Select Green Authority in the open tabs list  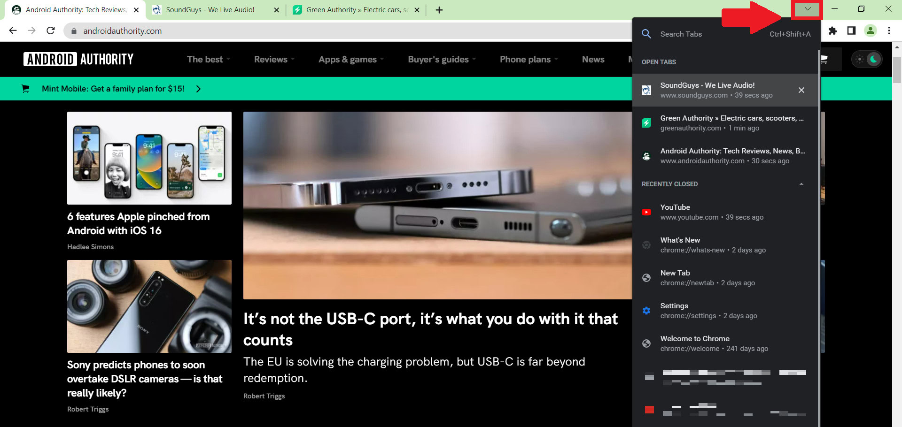725,123
